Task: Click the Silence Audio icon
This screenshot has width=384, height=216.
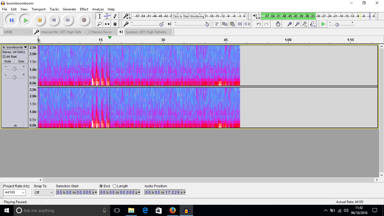Action: coord(247,24)
